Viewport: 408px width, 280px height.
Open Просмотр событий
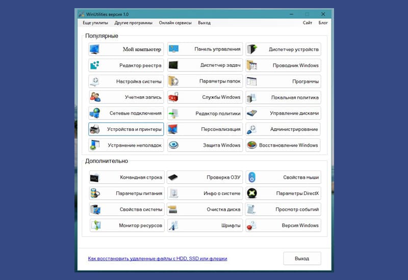[283, 209]
